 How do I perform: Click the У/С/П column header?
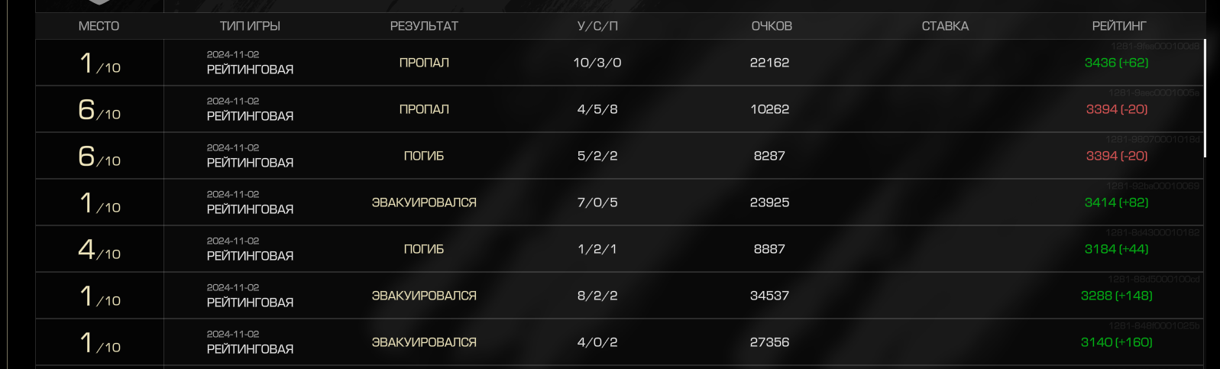[x=597, y=26]
